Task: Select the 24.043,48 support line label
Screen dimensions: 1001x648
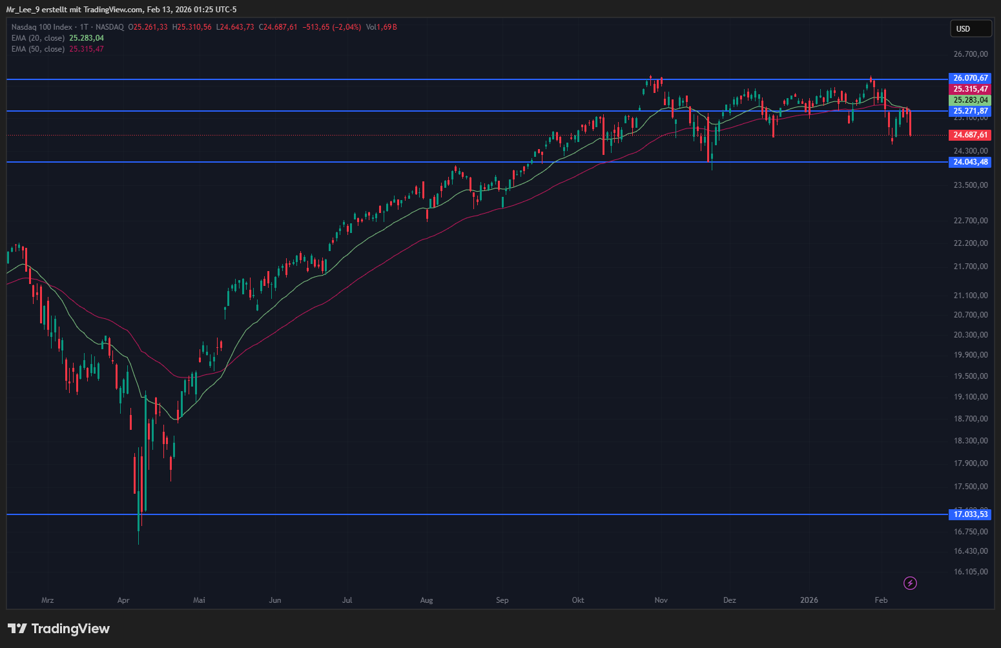Action: pos(971,162)
